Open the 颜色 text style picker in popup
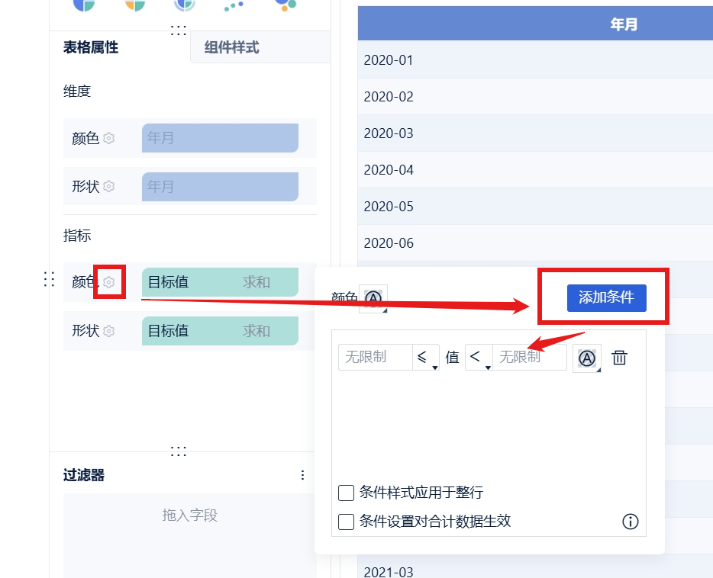713x578 pixels. pyautogui.click(x=373, y=299)
